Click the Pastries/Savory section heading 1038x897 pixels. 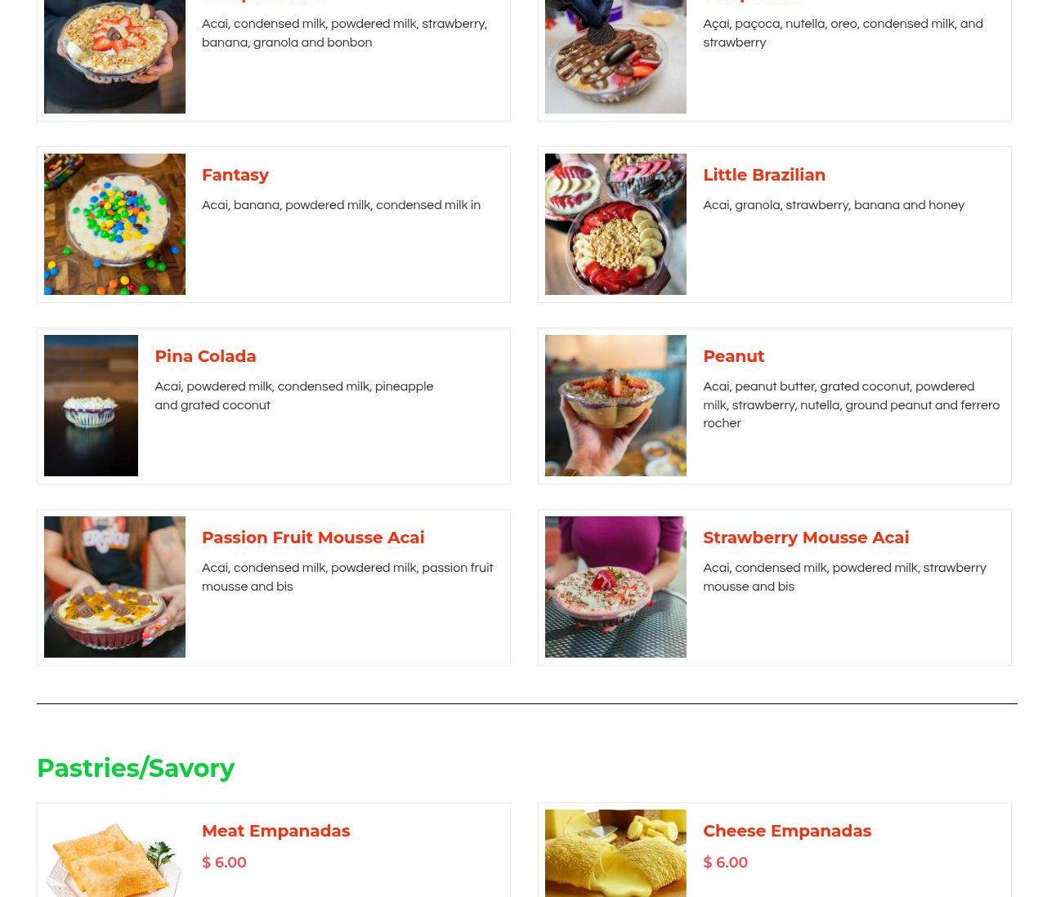pos(136,768)
